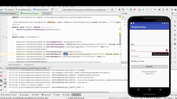The image size is (177, 99).
Task: Open Terminal tool window tab
Action: coord(46,95)
